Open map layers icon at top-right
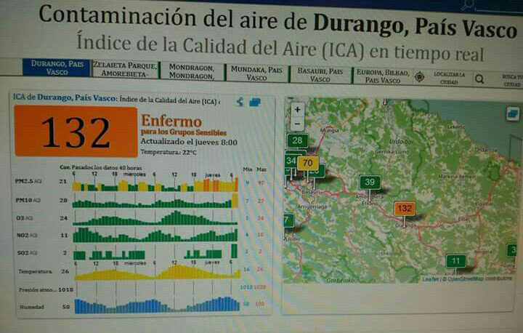This screenshot has width=523, height=333. [x=513, y=113]
